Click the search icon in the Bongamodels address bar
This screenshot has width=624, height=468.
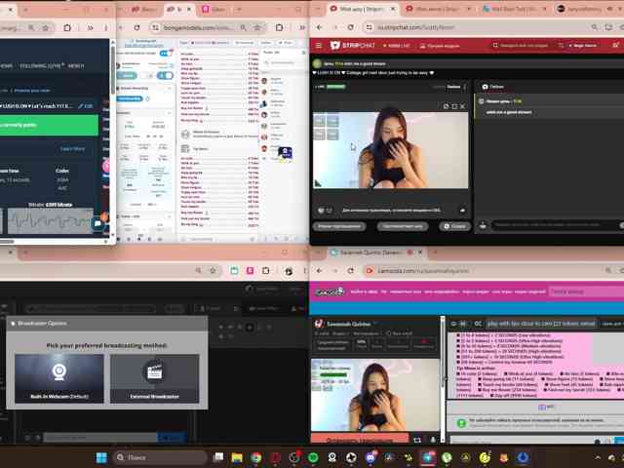(243, 27)
